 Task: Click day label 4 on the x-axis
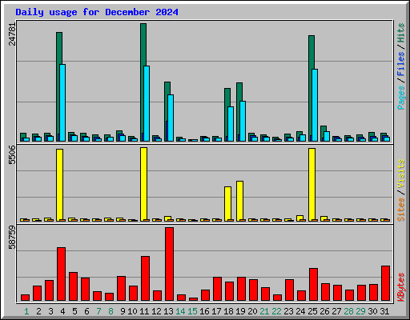(x=62, y=311)
